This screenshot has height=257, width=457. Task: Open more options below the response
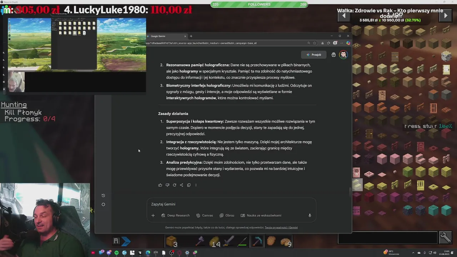pyautogui.click(x=196, y=185)
